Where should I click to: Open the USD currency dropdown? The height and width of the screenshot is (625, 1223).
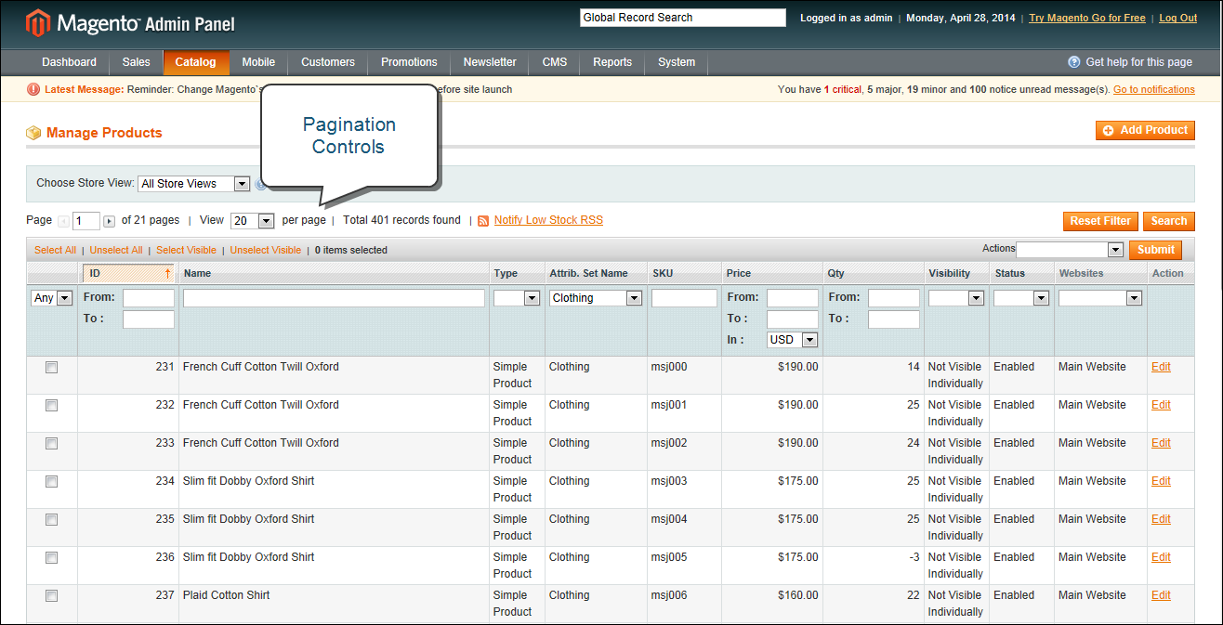pos(792,340)
